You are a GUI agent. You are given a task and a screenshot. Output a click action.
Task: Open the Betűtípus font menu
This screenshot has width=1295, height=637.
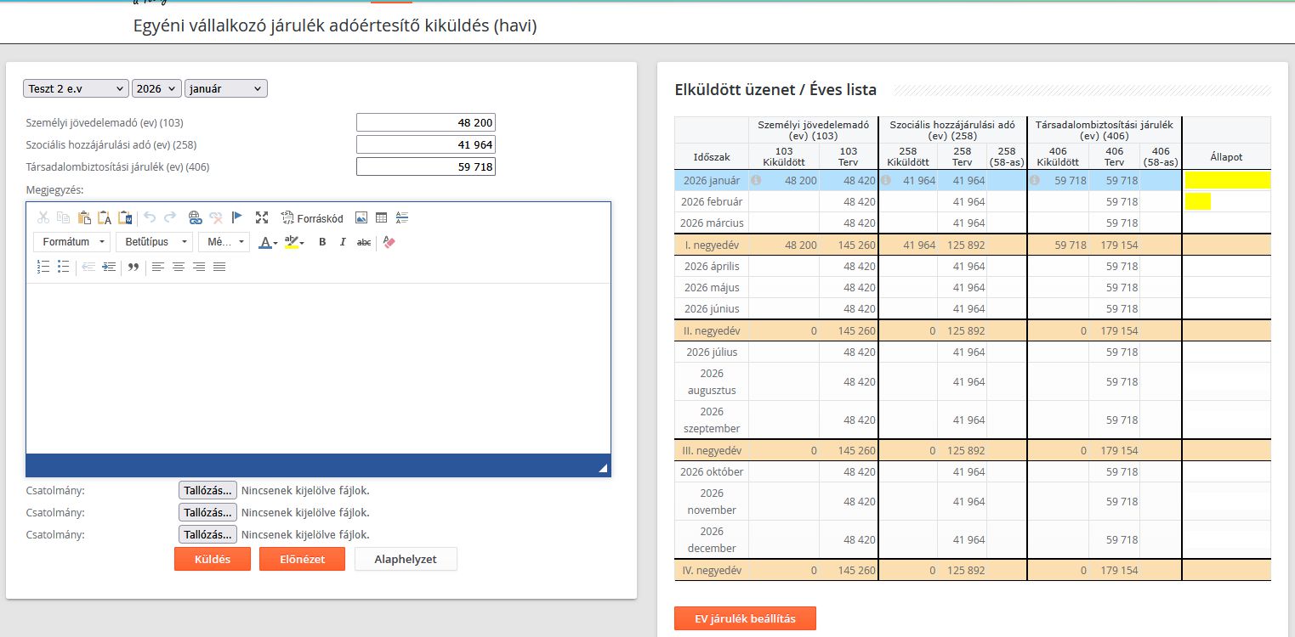pos(154,242)
